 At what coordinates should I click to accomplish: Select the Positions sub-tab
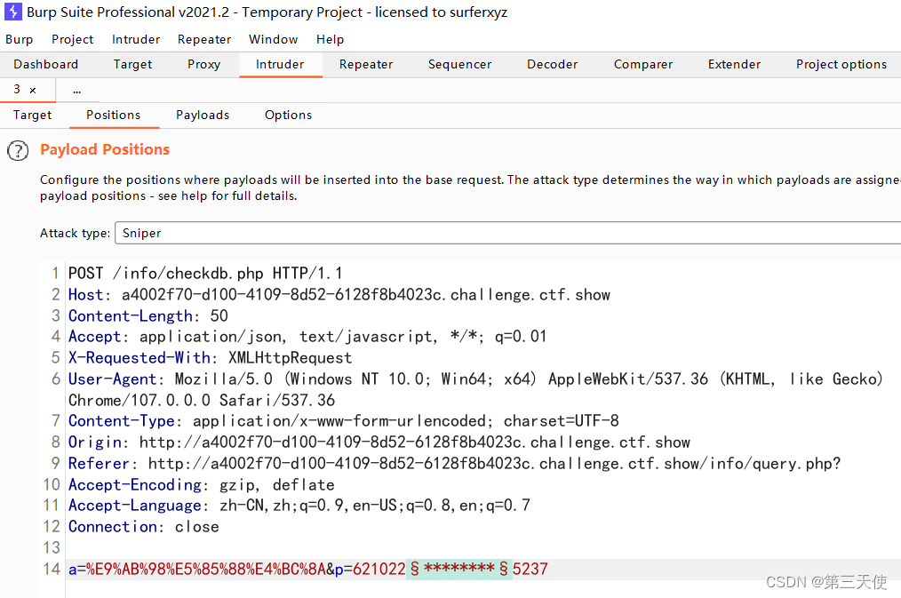(x=113, y=115)
